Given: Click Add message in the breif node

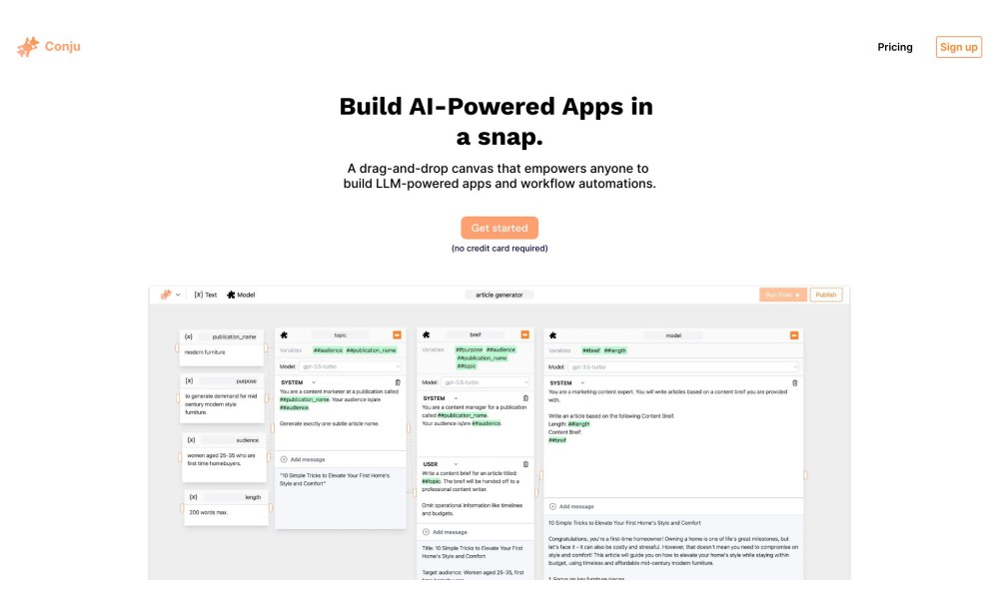Looking at the screenshot, I should click(x=445, y=532).
